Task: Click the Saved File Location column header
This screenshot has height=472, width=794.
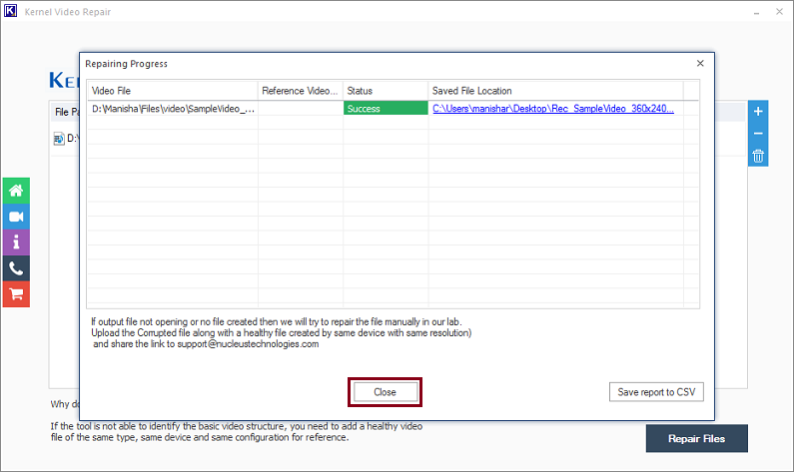Action: pos(554,91)
